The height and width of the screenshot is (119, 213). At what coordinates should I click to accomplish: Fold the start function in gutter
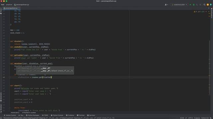(x=10, y=86)
